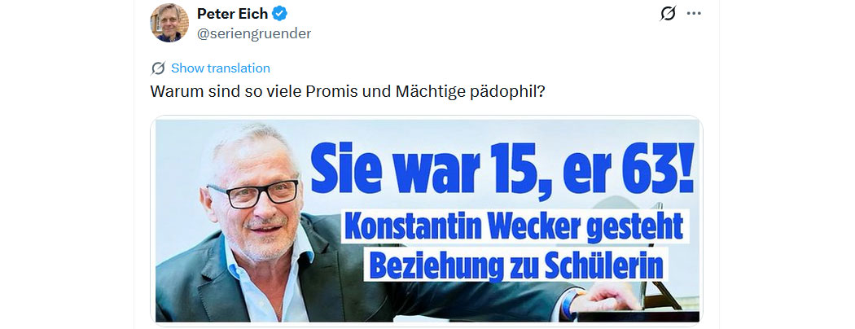Click the Grok icon beside the more menu

(668, 13)
